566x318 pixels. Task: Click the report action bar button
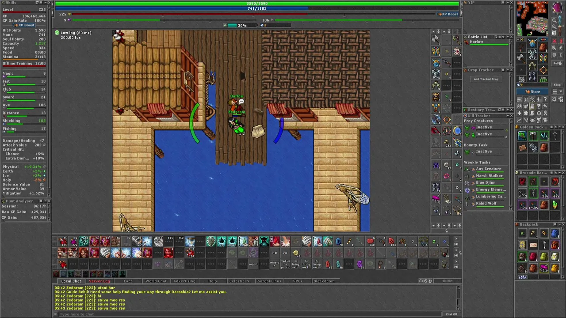click(253, 264)
